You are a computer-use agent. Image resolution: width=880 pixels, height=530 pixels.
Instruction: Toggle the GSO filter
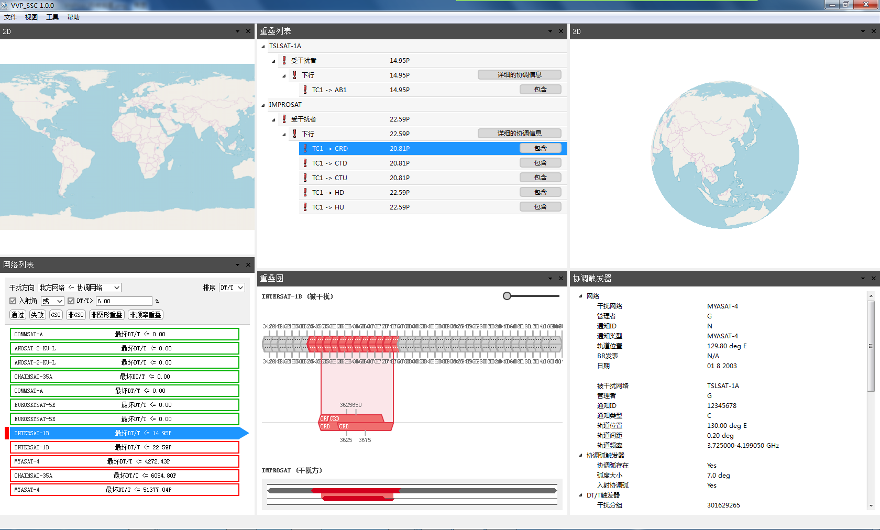pyautogui.click(x=56, y=315)
